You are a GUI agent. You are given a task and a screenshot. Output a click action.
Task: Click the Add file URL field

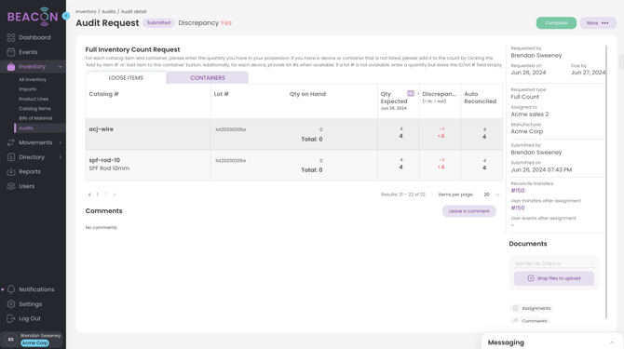pyautogui.click(x=553, y=263)
